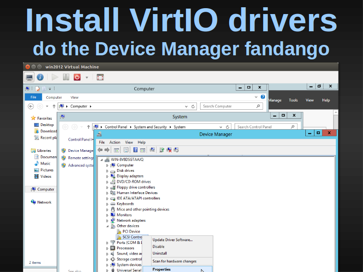Pause the virtual machine
363x272 pixels.
[66, 77]
